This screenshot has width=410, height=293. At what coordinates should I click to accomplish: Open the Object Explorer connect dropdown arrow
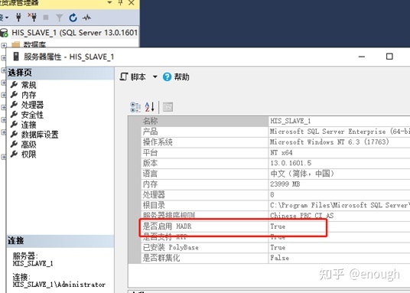point(7,18)
